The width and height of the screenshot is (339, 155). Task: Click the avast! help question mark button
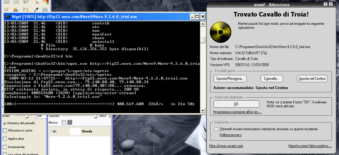pyautogui.click(x=325, y=4)
